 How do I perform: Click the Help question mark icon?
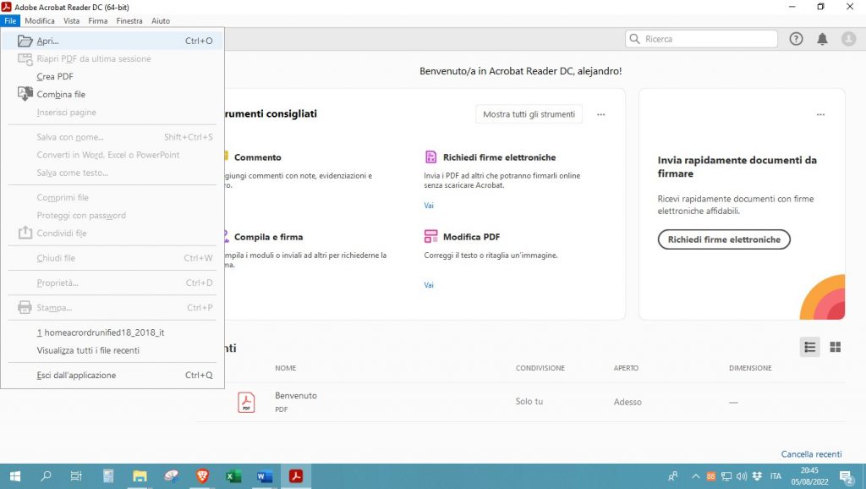pos(796,39)
